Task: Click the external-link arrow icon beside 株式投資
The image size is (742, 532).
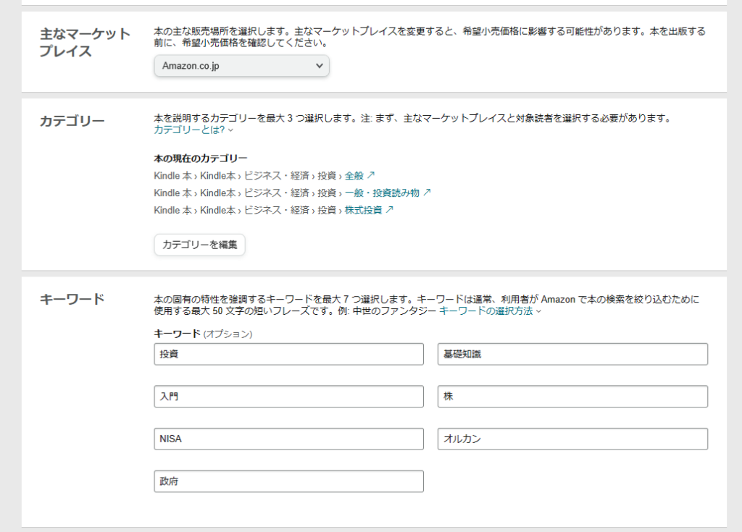Action: [389, 210]
